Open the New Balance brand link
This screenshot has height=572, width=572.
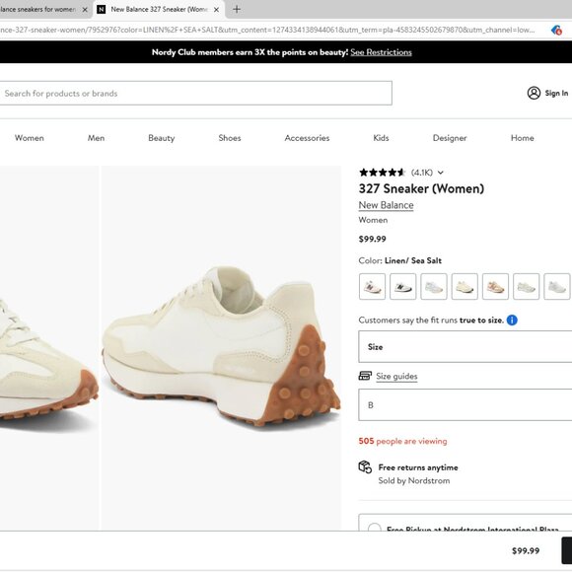pyautogui.click(x=386, y=205)
